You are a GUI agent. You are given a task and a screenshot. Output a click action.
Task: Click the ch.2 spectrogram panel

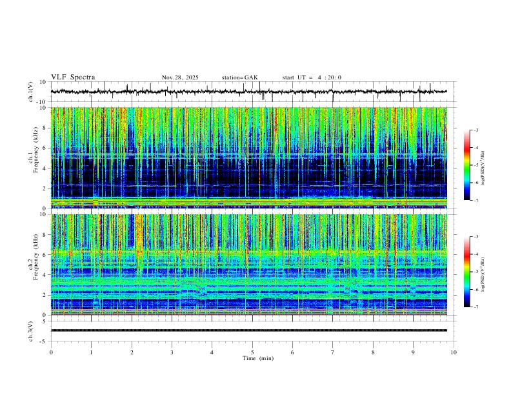coord(249,265)
